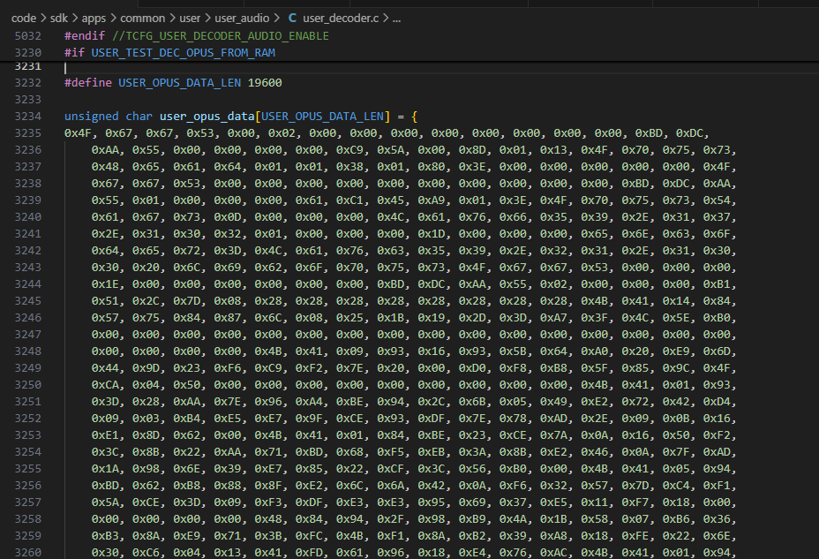Viewport: 819px width, 559px height.
Task: Click the user_opus_data array name
Action: pyautogui.click(x=207, y=116)
